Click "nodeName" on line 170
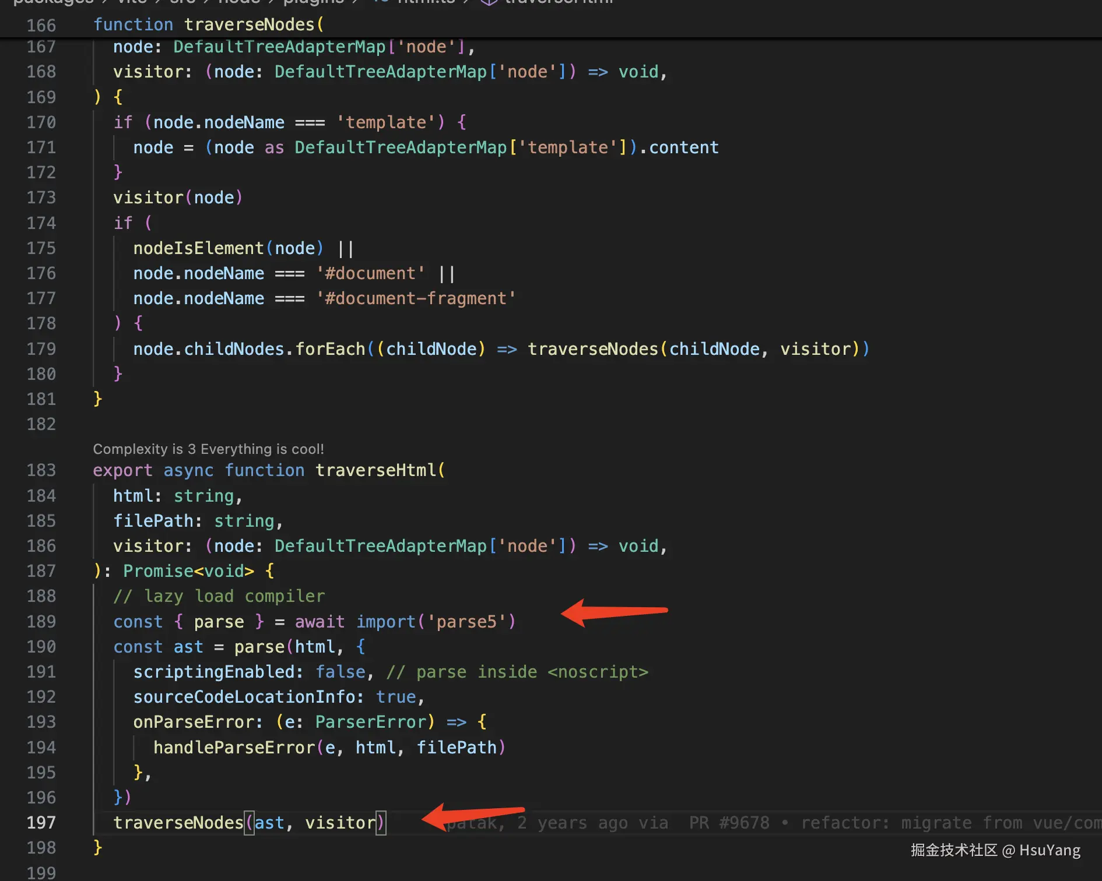Image resolution: width=1102 pixels, height=881 pixels. (244, 122)
